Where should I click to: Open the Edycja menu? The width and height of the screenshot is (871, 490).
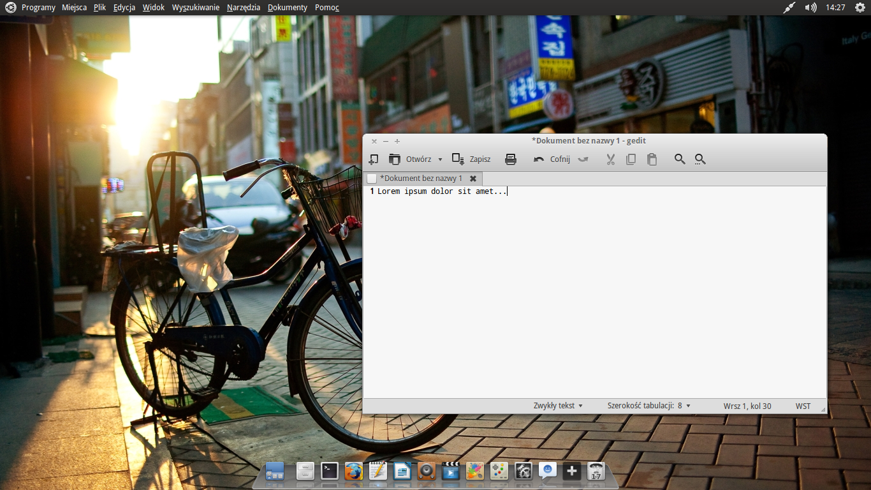click(124, 8)
